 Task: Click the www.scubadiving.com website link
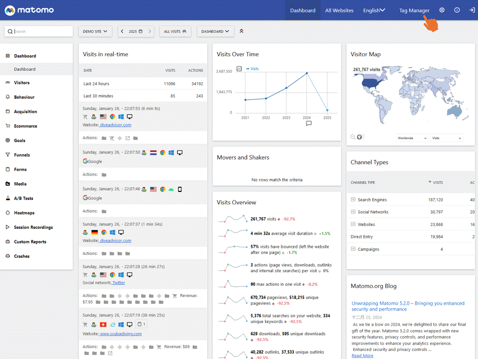point(120,334)
